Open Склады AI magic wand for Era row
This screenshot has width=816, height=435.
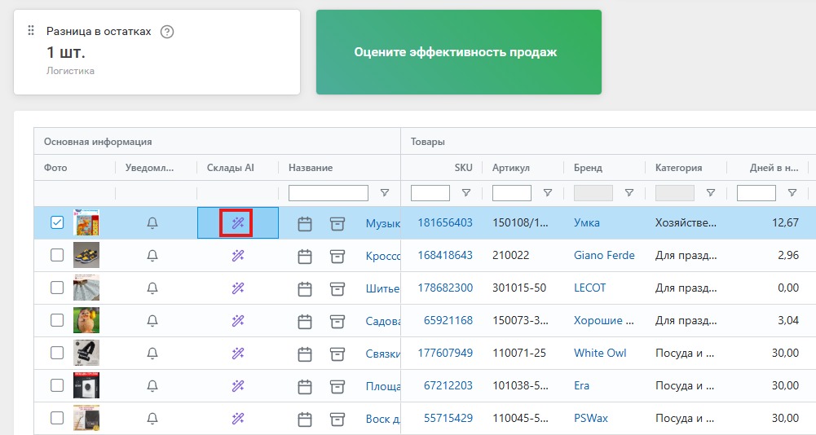pyautogui.click(x=238, y=385)
